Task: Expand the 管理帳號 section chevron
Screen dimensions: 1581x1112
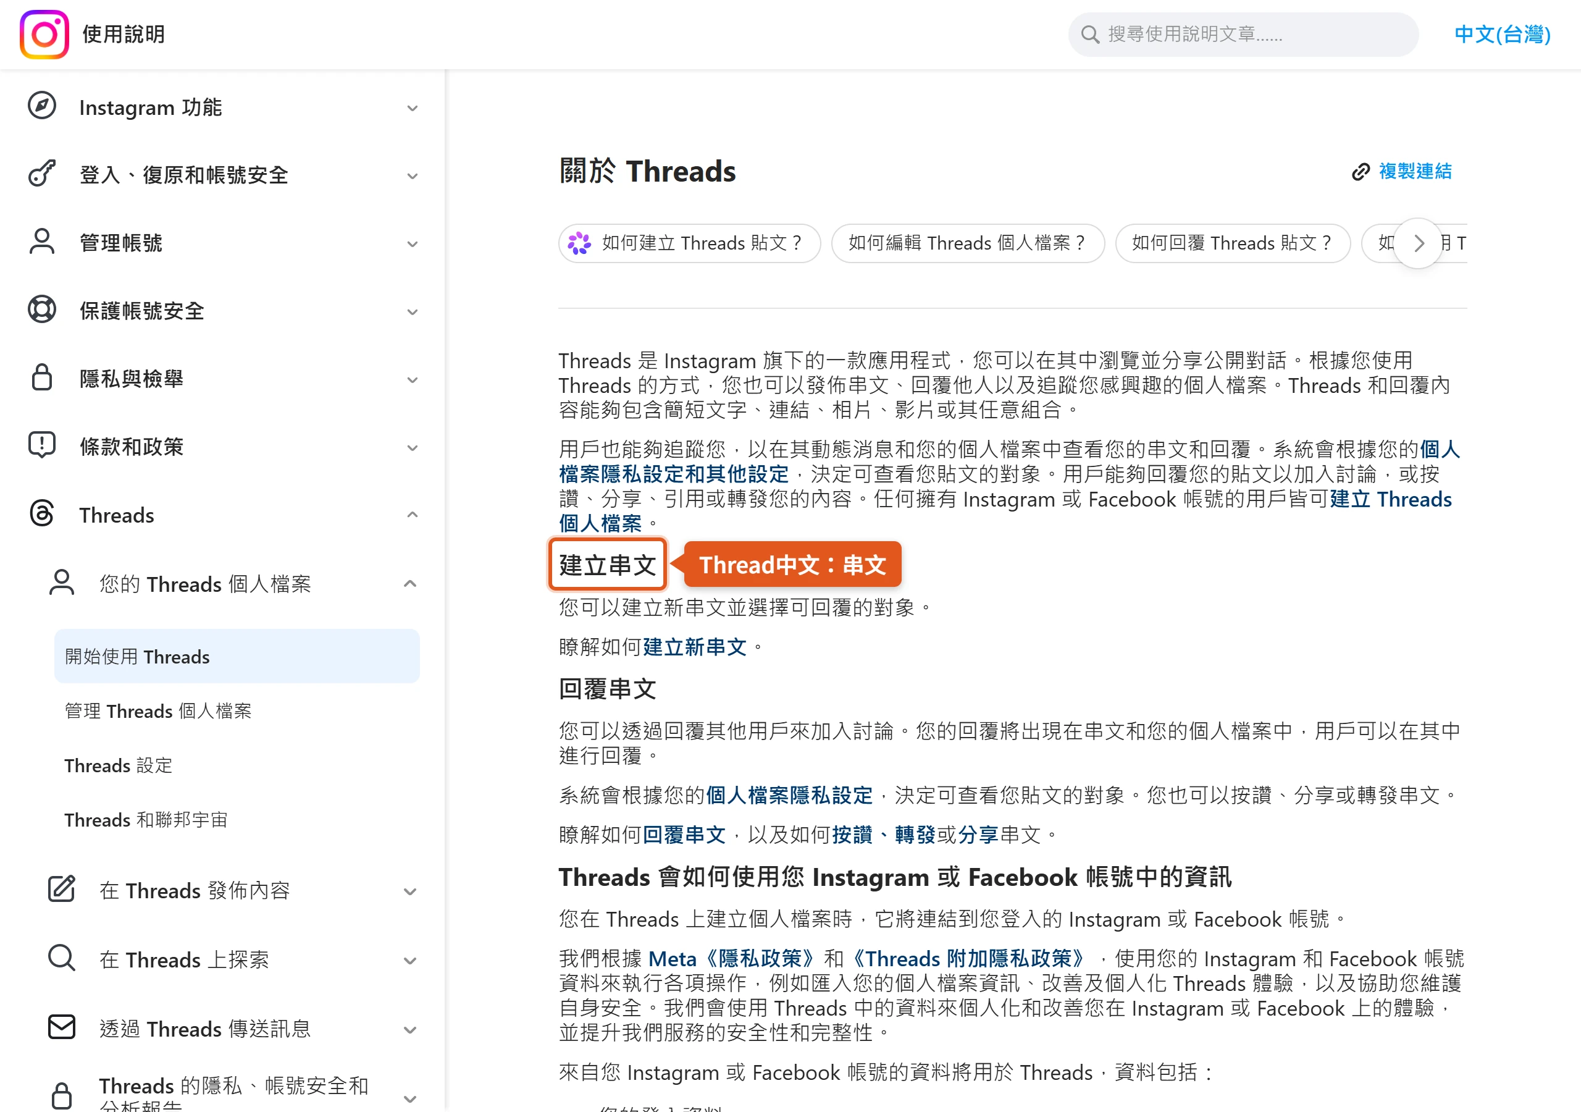Action: pyautogui.click(x=412, y=244)
